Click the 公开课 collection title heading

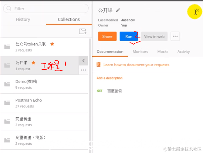click(105, 10)
